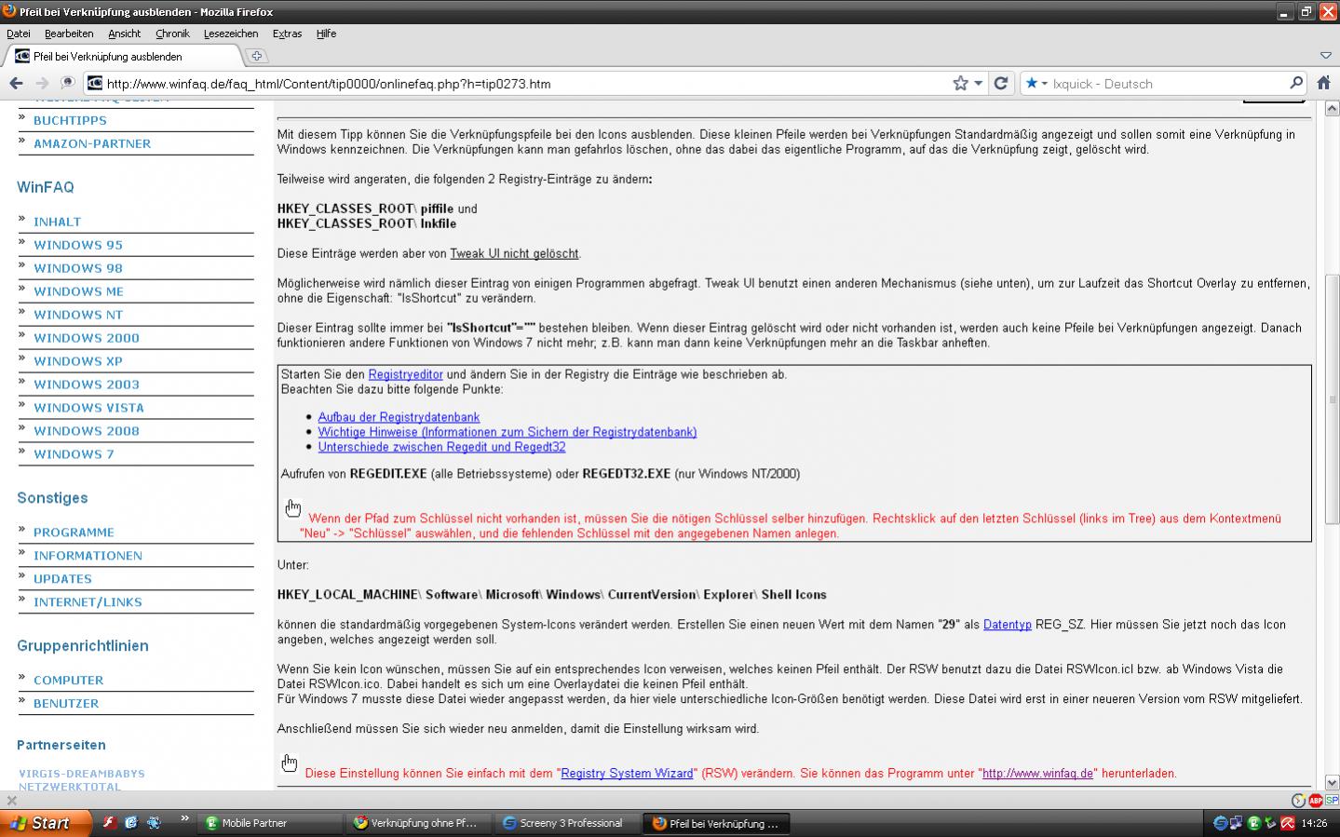Click the Registryeditor link
This screenshot has height=837, width=1340.
coord(405,374)
